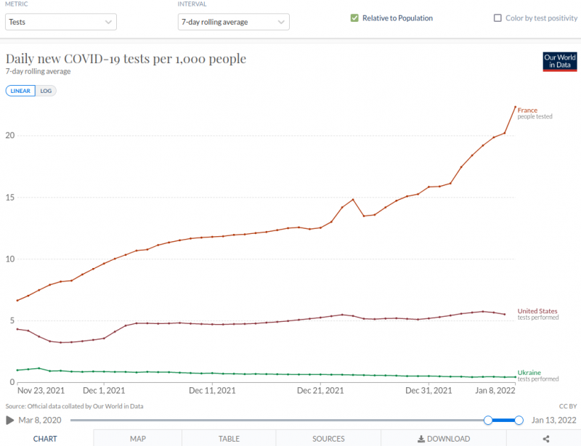Select the LINEAR scale option

20,91
